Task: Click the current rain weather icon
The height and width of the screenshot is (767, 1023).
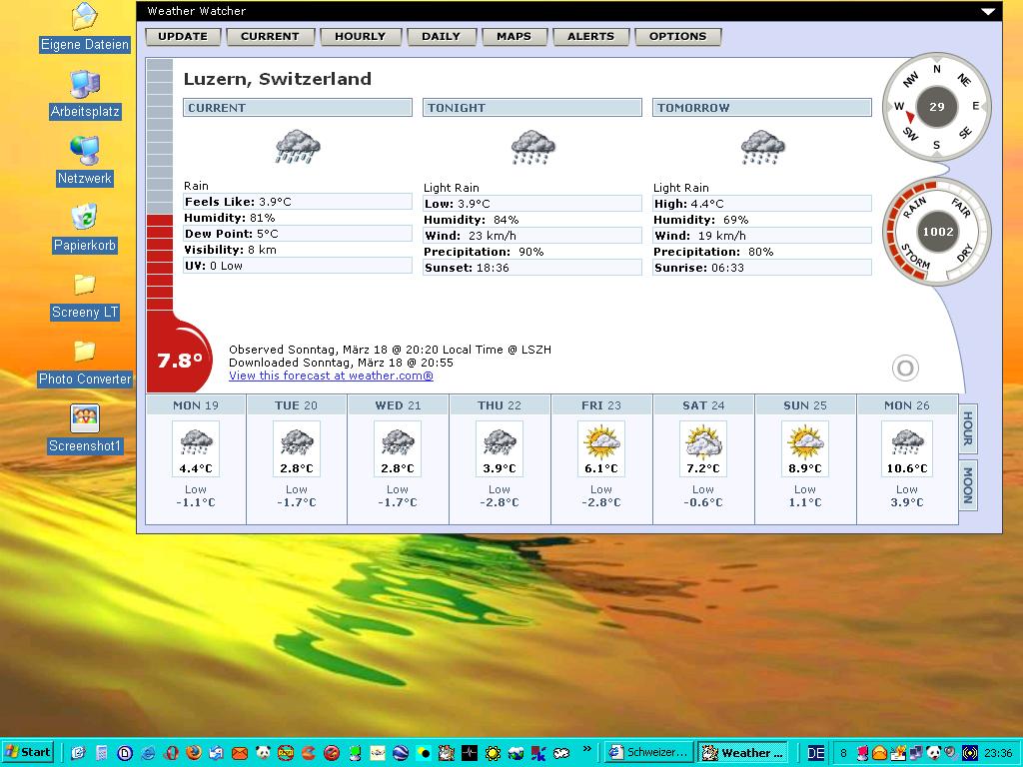Action: (x=298, y=147)
